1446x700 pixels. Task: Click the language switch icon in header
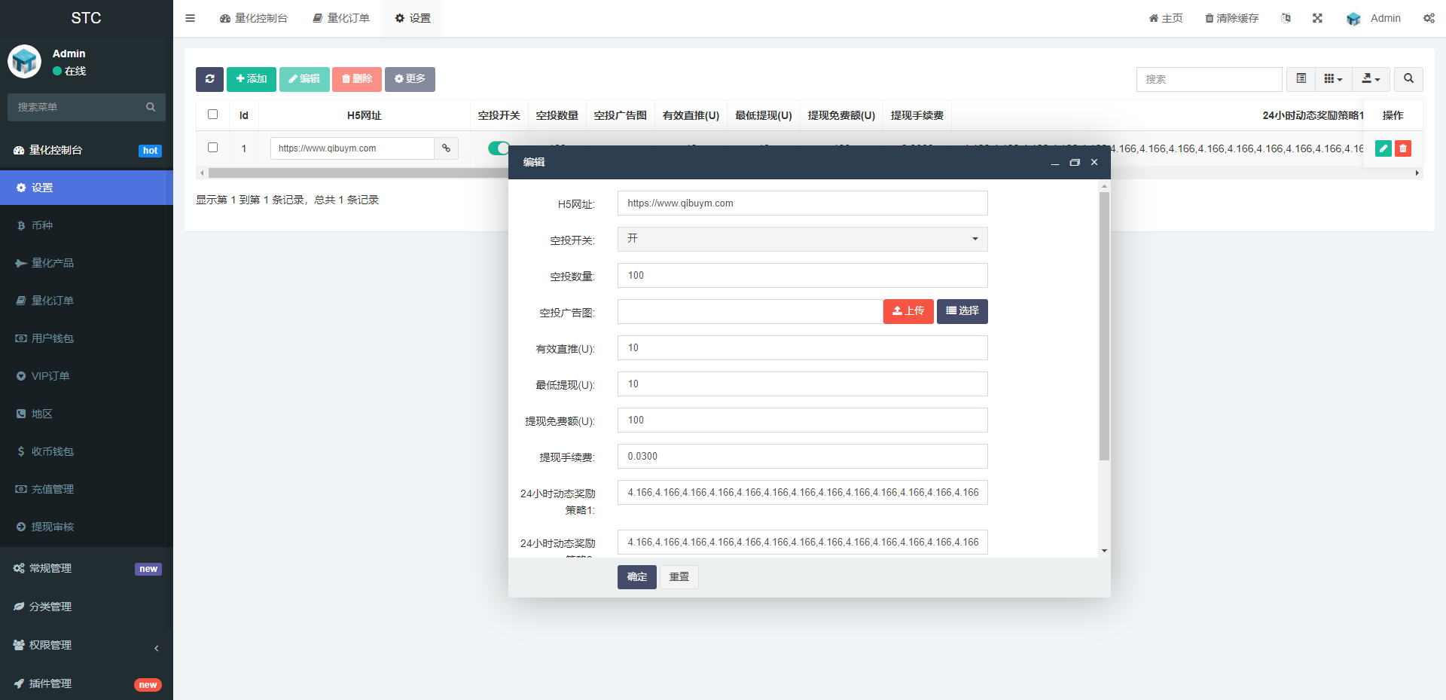coord(1286,18)
